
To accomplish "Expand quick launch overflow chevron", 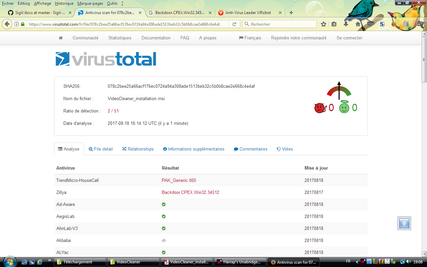I will 50,260.
